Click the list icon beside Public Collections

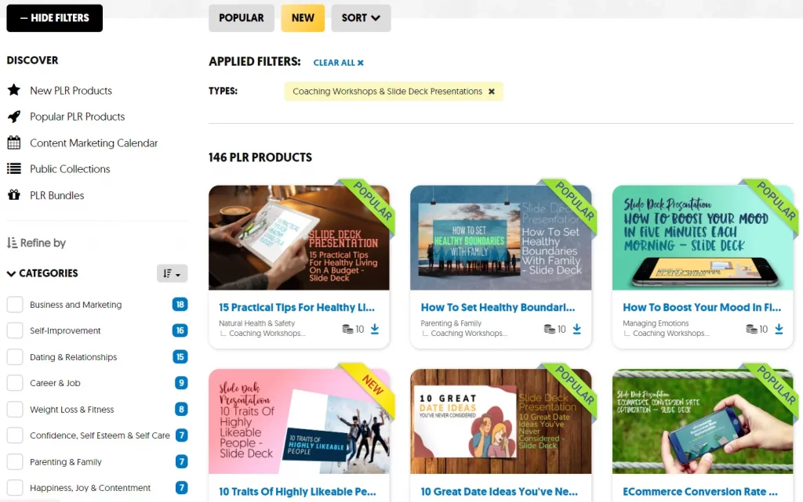[x=14, y=168]
